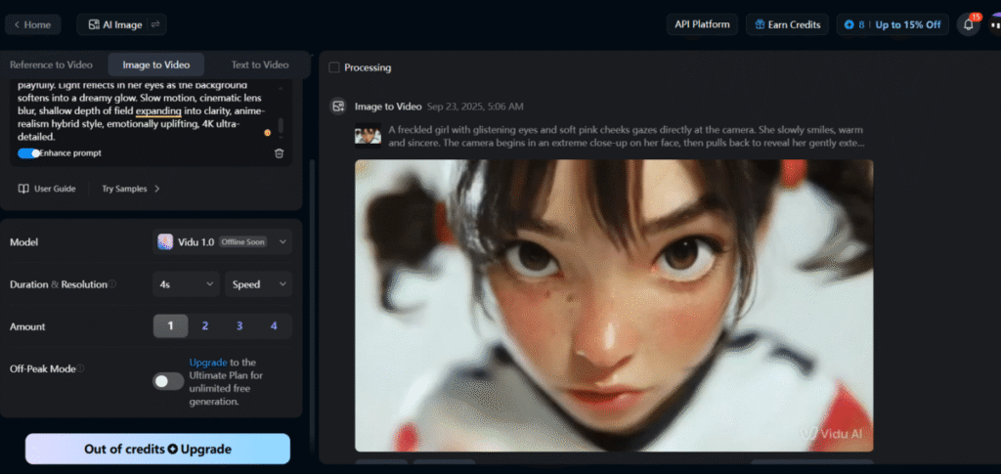This screenshot has width=1001, height=474.
Task: Click the Vidu 1.0 model icon
Action: (x=165, y=241)
